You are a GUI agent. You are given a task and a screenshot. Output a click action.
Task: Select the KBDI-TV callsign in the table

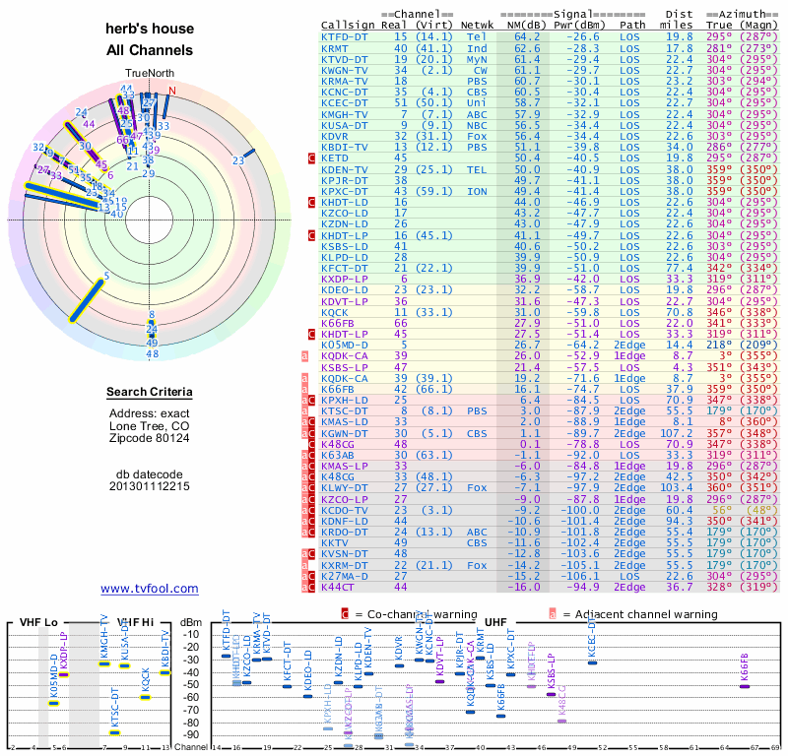click(x=344, y=148)
